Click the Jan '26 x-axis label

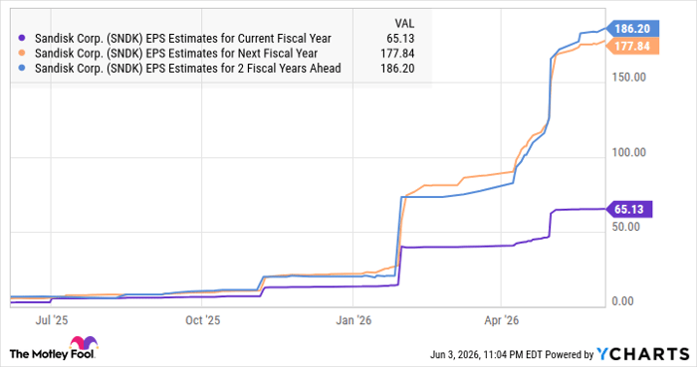coord(353,320)
